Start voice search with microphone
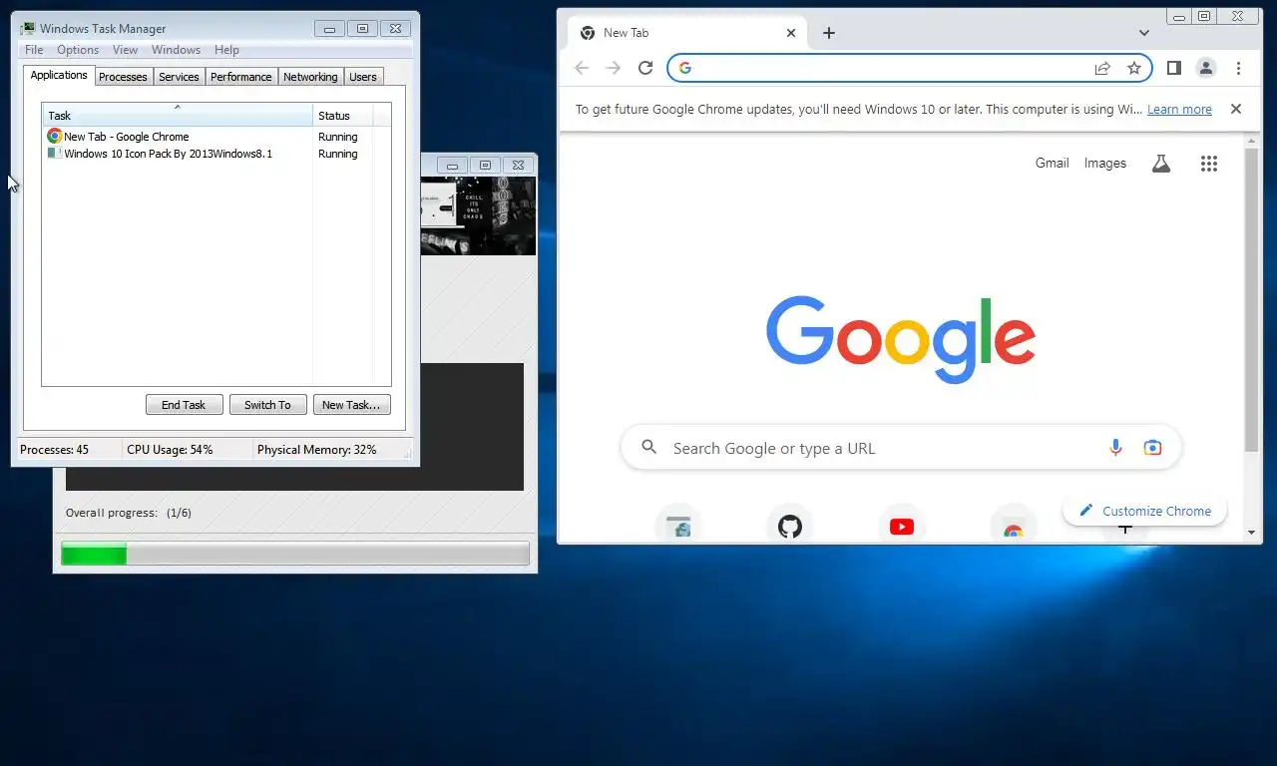This screenshot has height=766, width=1277. point(1115,448)
